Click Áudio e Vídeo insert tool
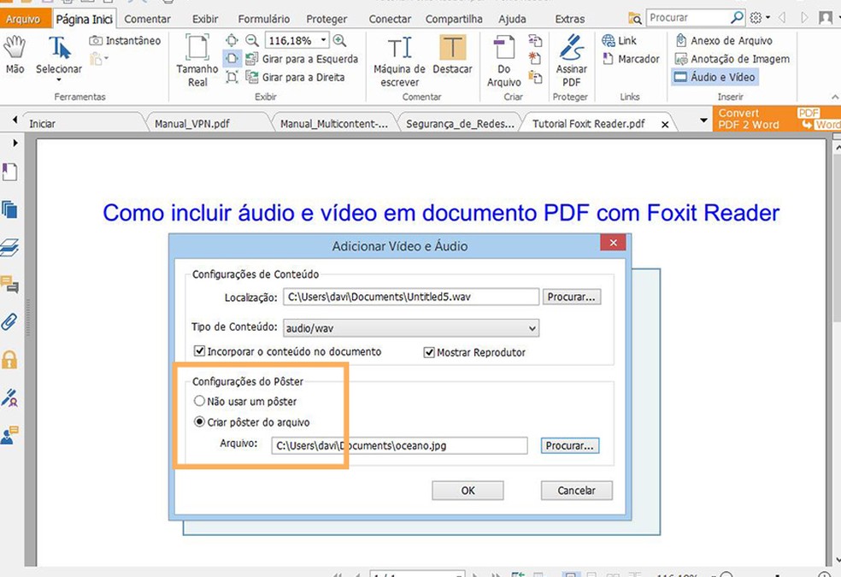This screenshot has height=577, width=841. (x=715, y=77)
